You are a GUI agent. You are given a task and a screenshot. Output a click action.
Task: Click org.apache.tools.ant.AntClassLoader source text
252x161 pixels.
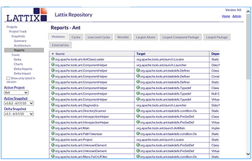coord(80,60)
